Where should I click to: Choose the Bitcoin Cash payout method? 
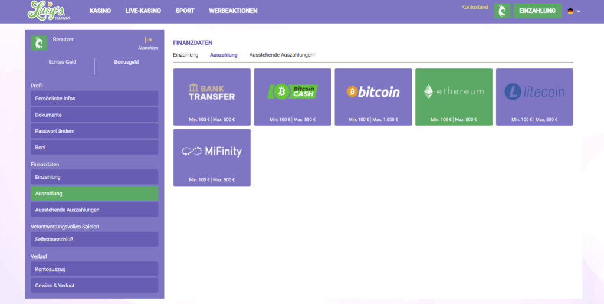[x=293, y=97]
